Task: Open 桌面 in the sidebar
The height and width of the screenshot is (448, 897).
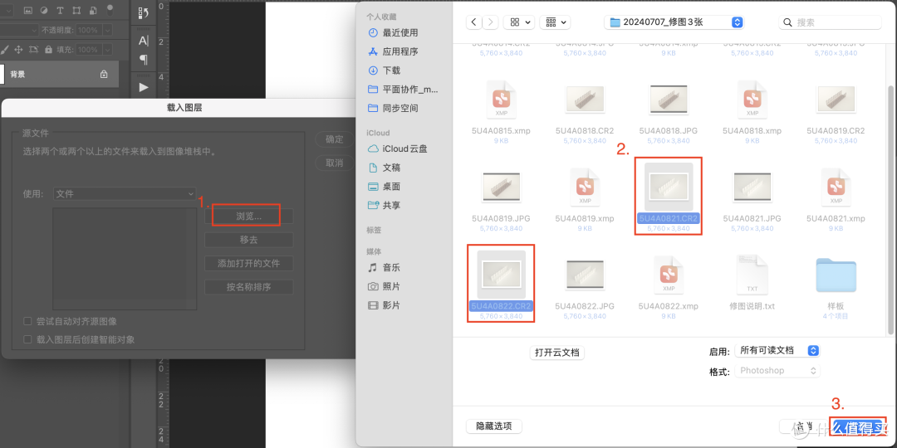Action: [385, 187]
